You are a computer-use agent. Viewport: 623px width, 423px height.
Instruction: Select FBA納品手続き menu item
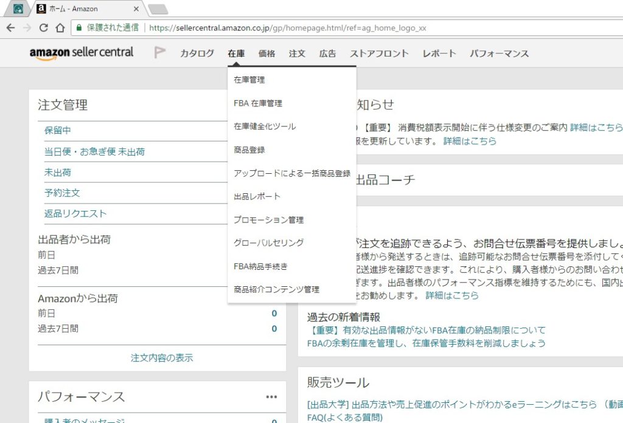(x=260, y=266)
